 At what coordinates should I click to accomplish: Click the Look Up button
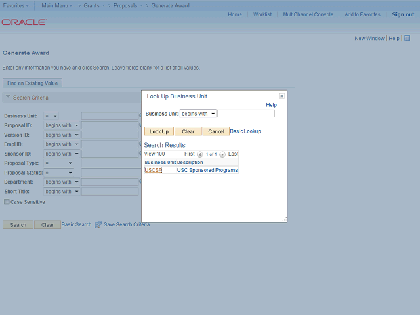tap(159, 131)
